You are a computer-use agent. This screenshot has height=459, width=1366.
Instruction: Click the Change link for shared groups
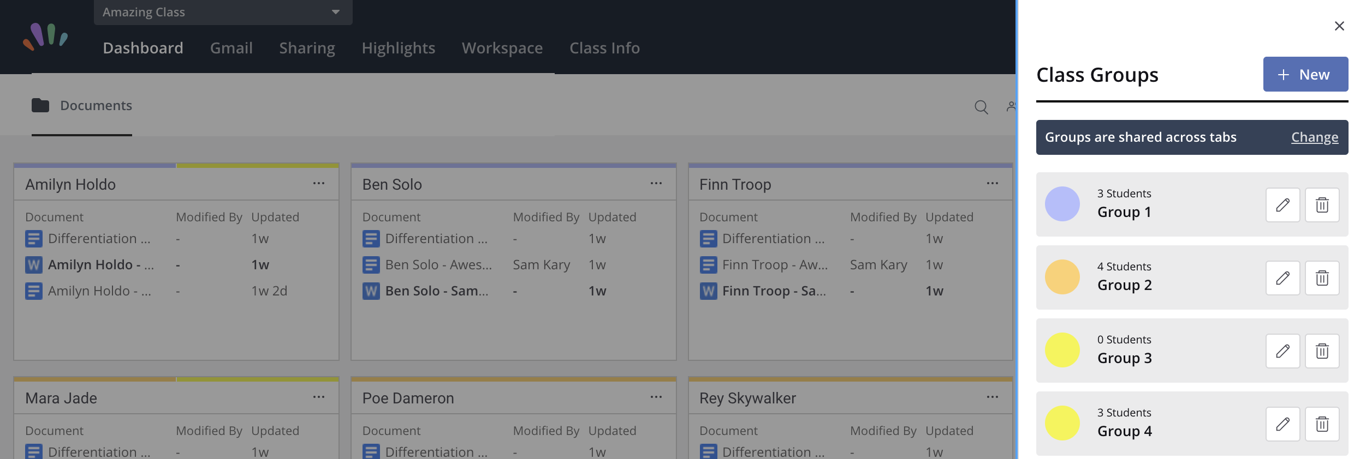1315,137
